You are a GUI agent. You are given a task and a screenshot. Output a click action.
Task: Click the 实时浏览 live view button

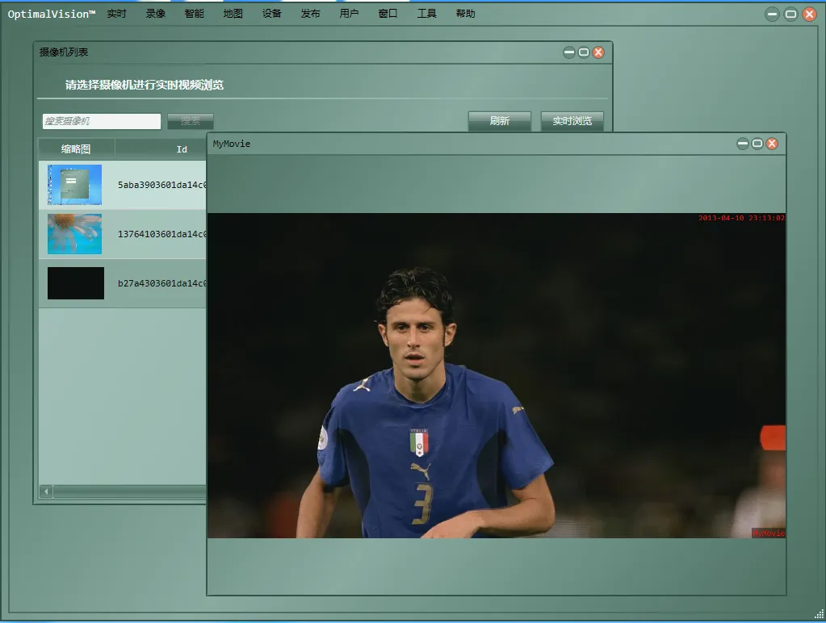click(x=572, y=121)
